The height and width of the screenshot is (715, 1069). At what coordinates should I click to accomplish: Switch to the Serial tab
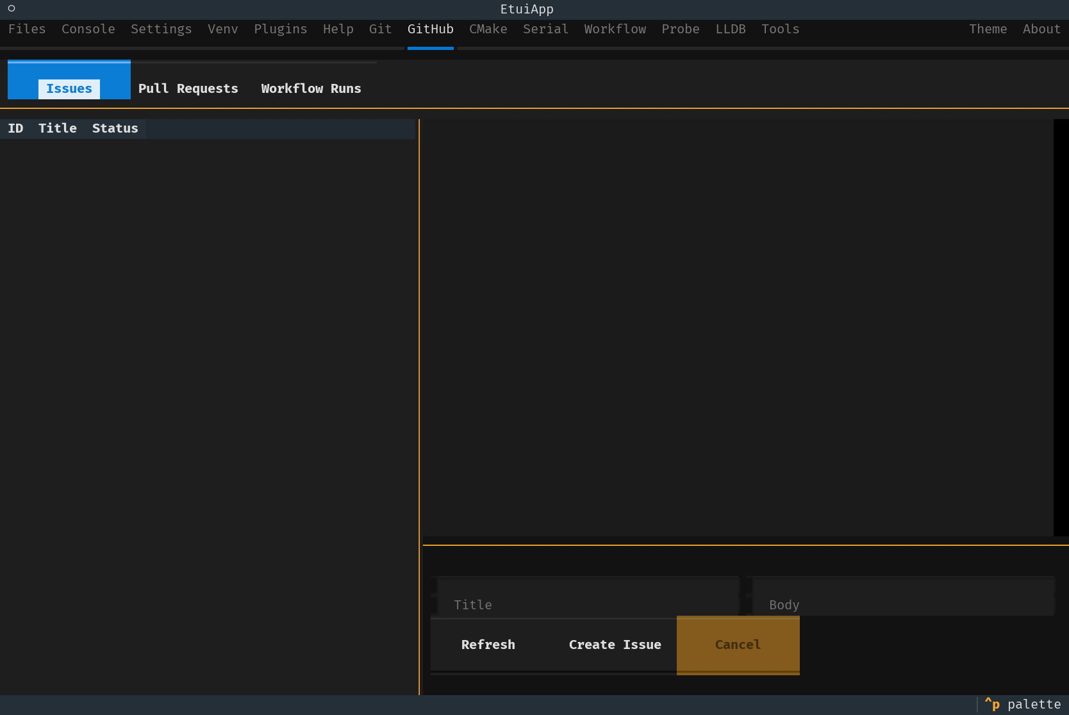coord(546,29)
